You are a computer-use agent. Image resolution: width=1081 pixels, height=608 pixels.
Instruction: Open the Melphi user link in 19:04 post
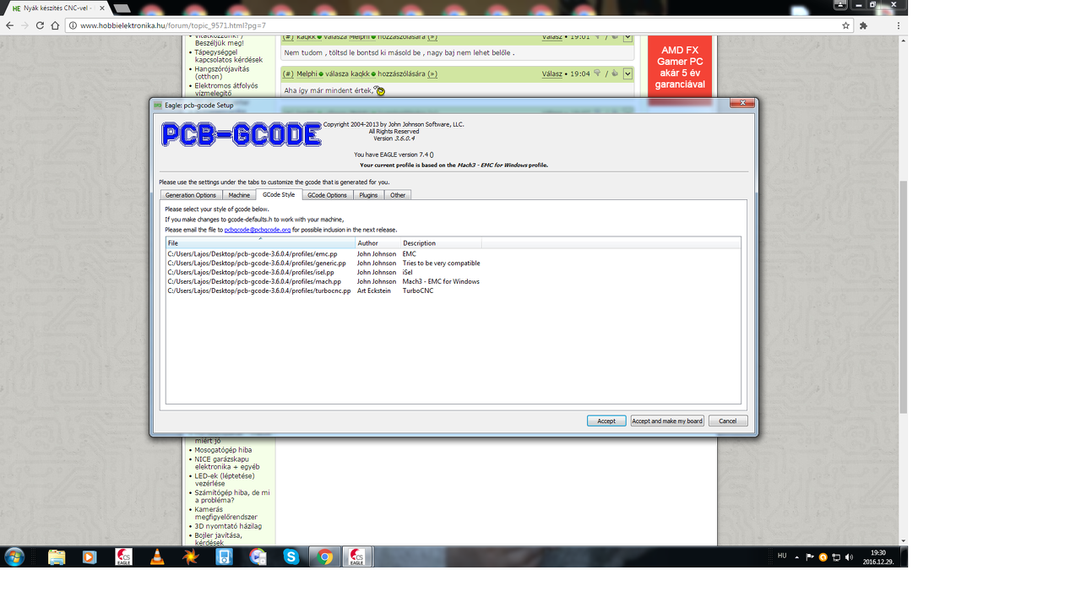pyautogui.click(x=307, y=73)
